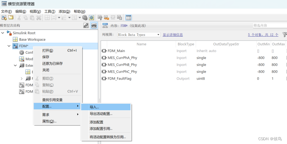Open the 添加(D) menu
Image resolution: width=287 pixels, height=144 pixels.
tap(64, 11)
